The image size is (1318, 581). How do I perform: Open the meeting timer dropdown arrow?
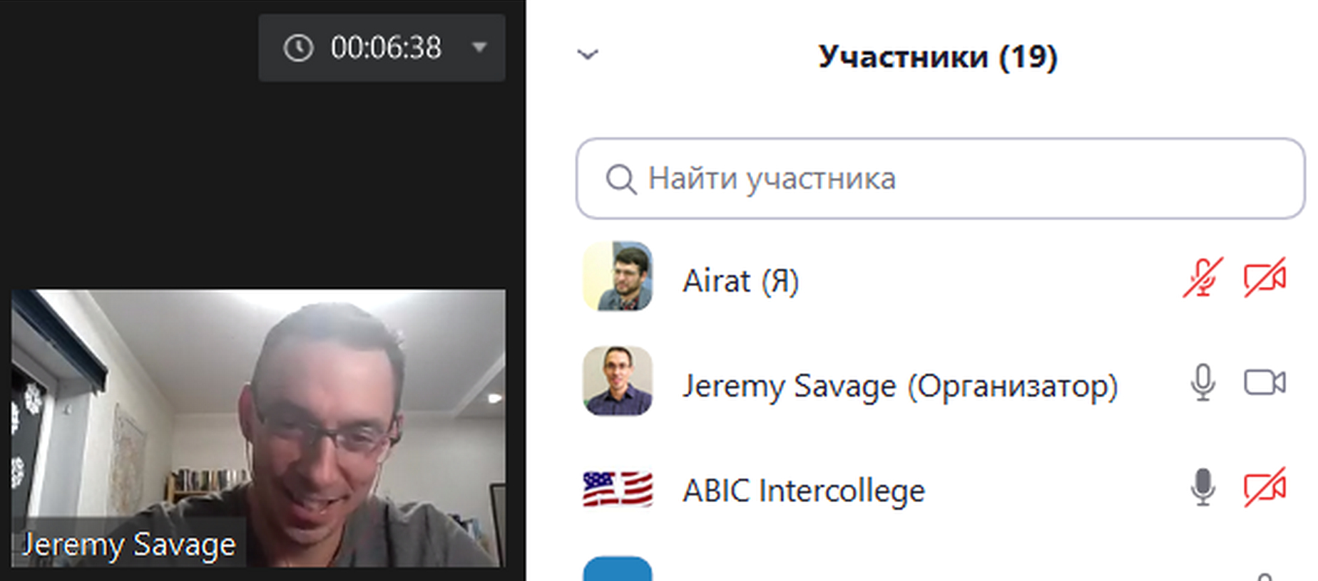click(x=479, y=48)
